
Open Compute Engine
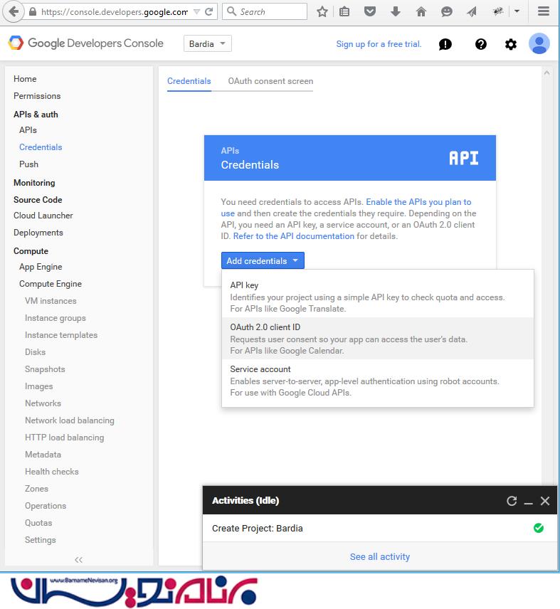pyautogui.click(x=51, y=284)
